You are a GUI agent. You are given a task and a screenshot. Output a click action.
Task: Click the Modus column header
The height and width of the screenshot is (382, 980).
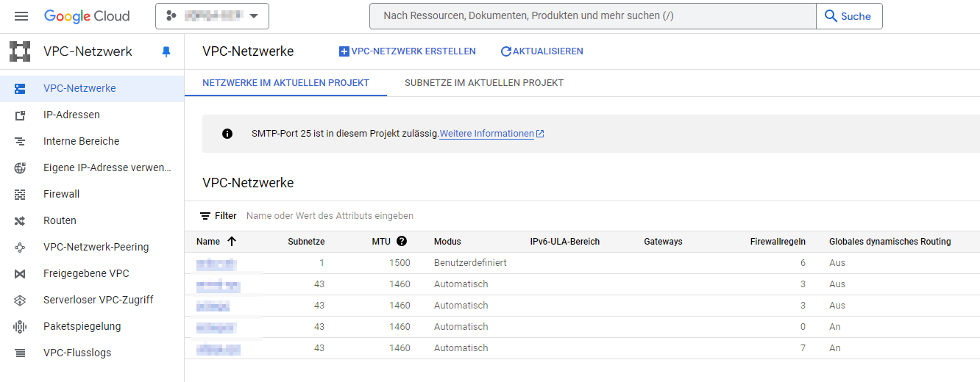click(447, 242)
